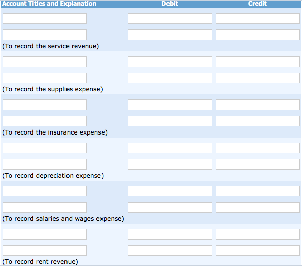Image resolution: width=302 pixels, height=266 pixels.
Task: Select second debit field for rent revenue
Action: point(170,250)
